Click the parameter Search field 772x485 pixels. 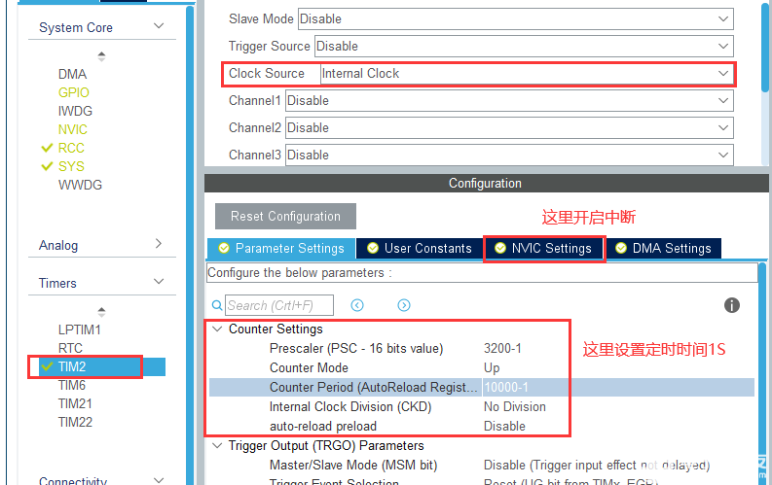pyautogui.click(x=279, y=305)
